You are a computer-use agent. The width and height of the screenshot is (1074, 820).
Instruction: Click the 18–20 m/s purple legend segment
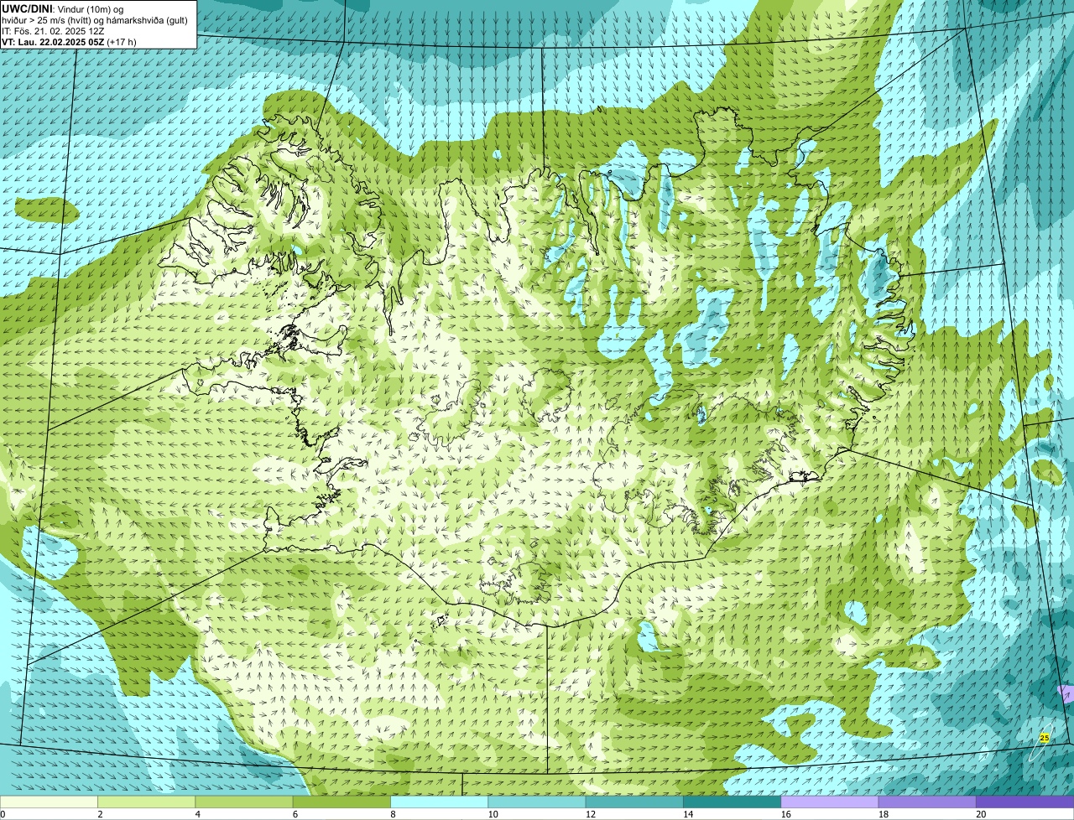[927, 802]
